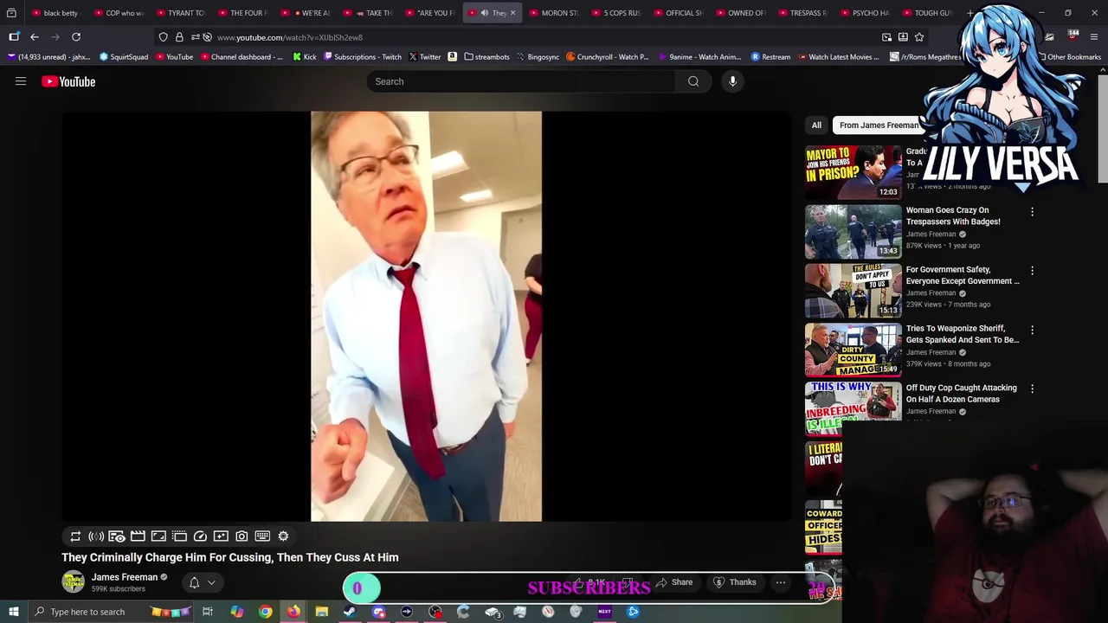Focus the YouTube search input field
Image resolution: width=1108 pixels, height=623 pixels.
point(522,81)
